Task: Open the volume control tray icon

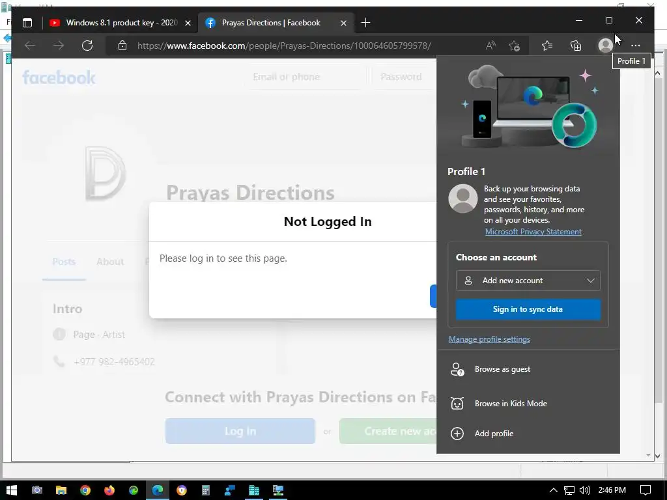Action: click(585, 490)
